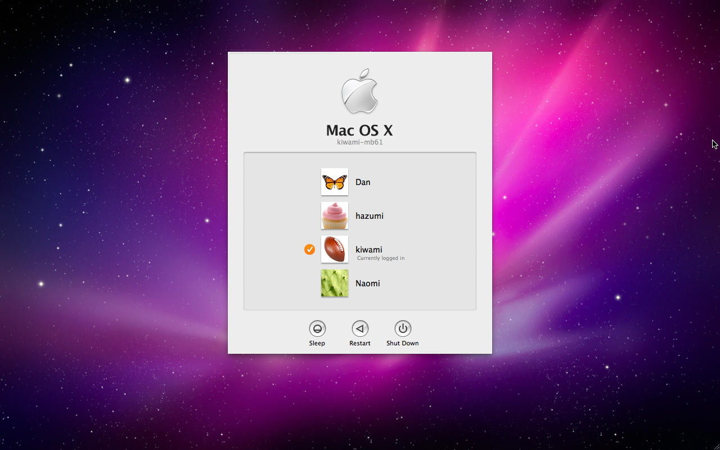
Task: Choose the user name "Naomi"
Action: [368, 283]
